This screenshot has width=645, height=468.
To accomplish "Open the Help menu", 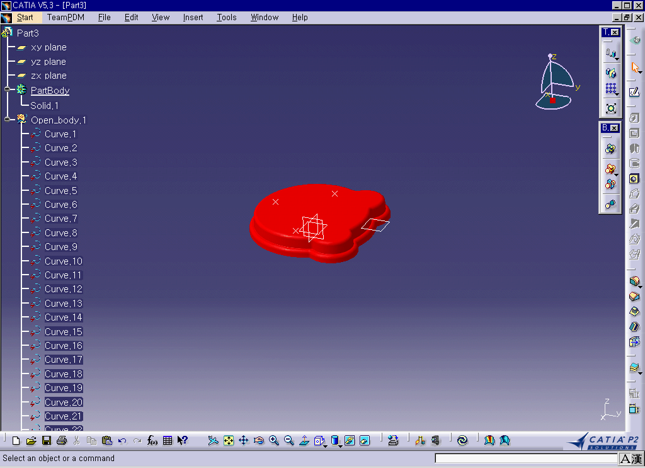I will 300,17.
